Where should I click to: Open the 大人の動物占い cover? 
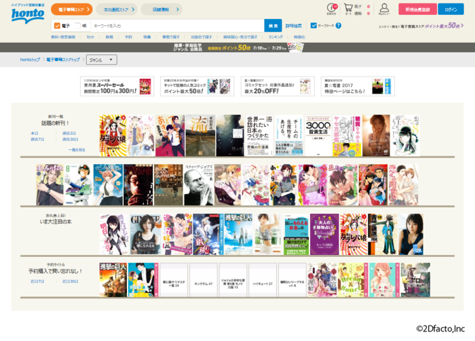coord(324,234)
